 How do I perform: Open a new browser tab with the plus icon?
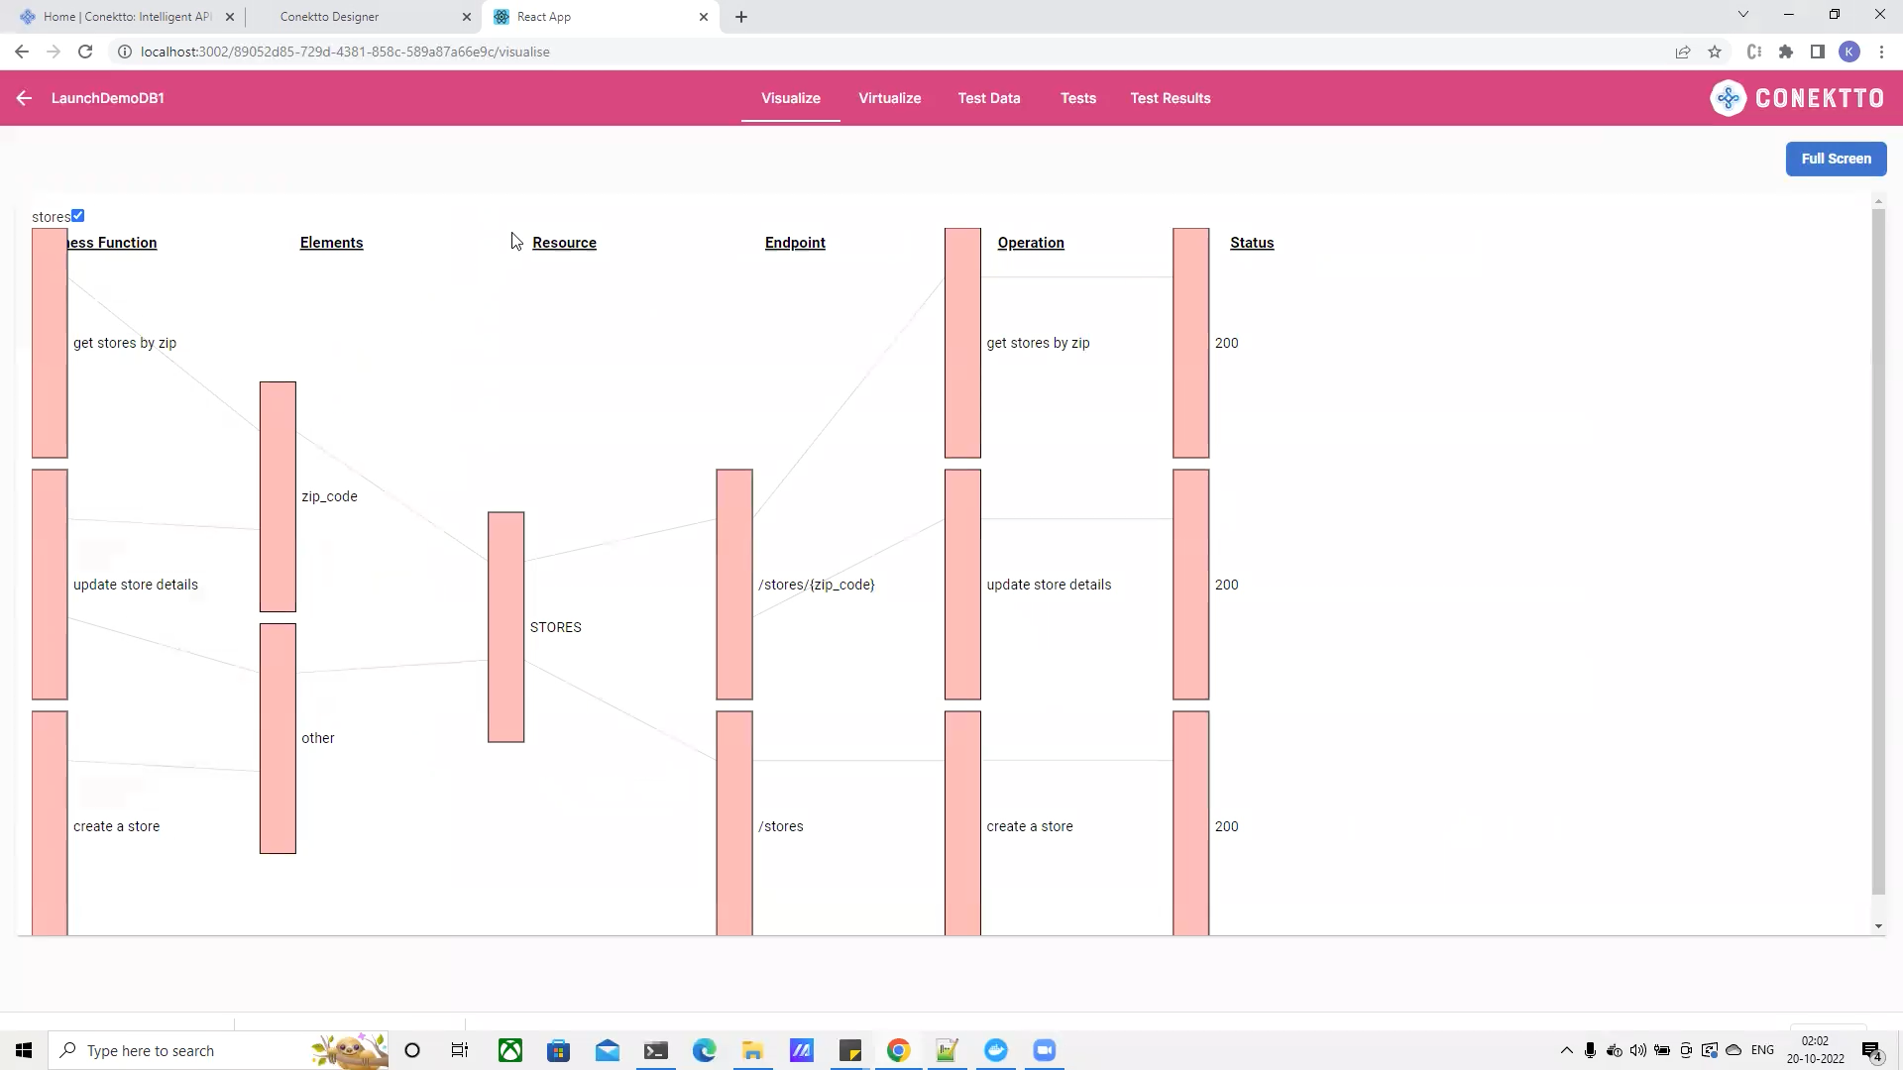click(741, 17)
